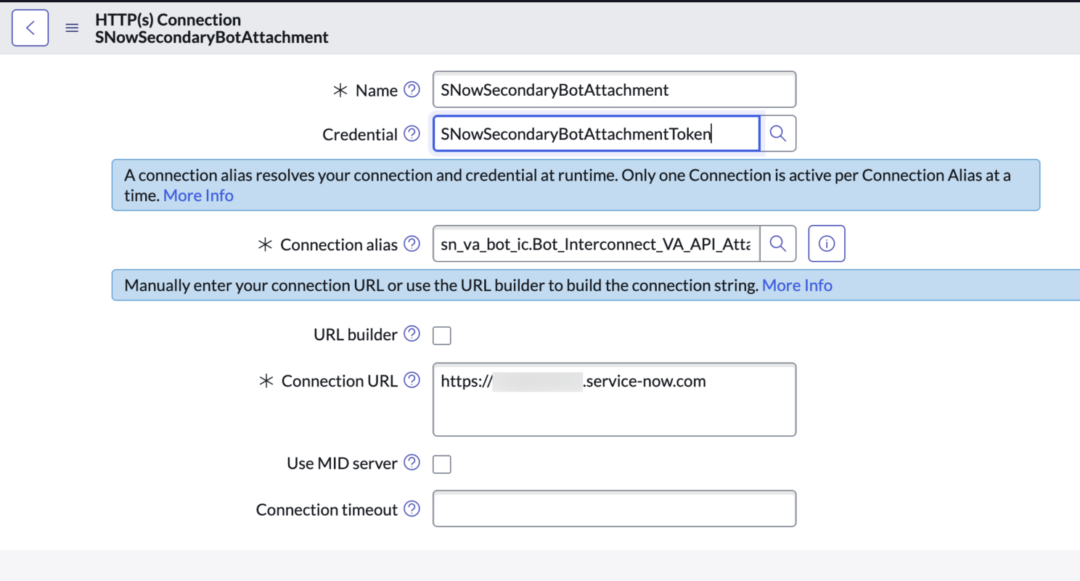1080x581 pixels.
Task: Click the Use MID server label
Action: pyautogui.click(x=342, y=463)
